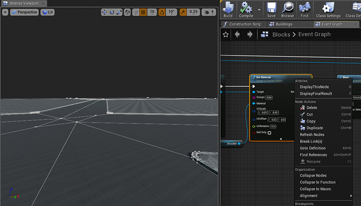
Task: Close the Buildings tab
Action: coord(309,24)
